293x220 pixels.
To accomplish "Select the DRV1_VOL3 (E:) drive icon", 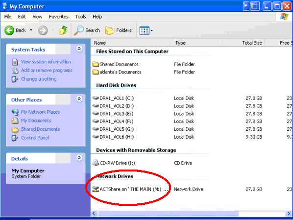I will pyautogui.click(x=96, y=113).
